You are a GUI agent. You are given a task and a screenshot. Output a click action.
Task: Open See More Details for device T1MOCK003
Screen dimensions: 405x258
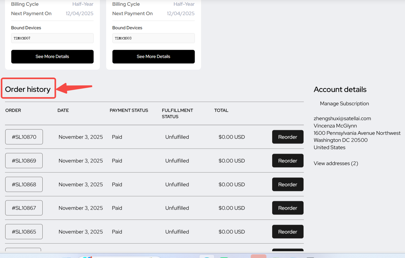(153, 57)
